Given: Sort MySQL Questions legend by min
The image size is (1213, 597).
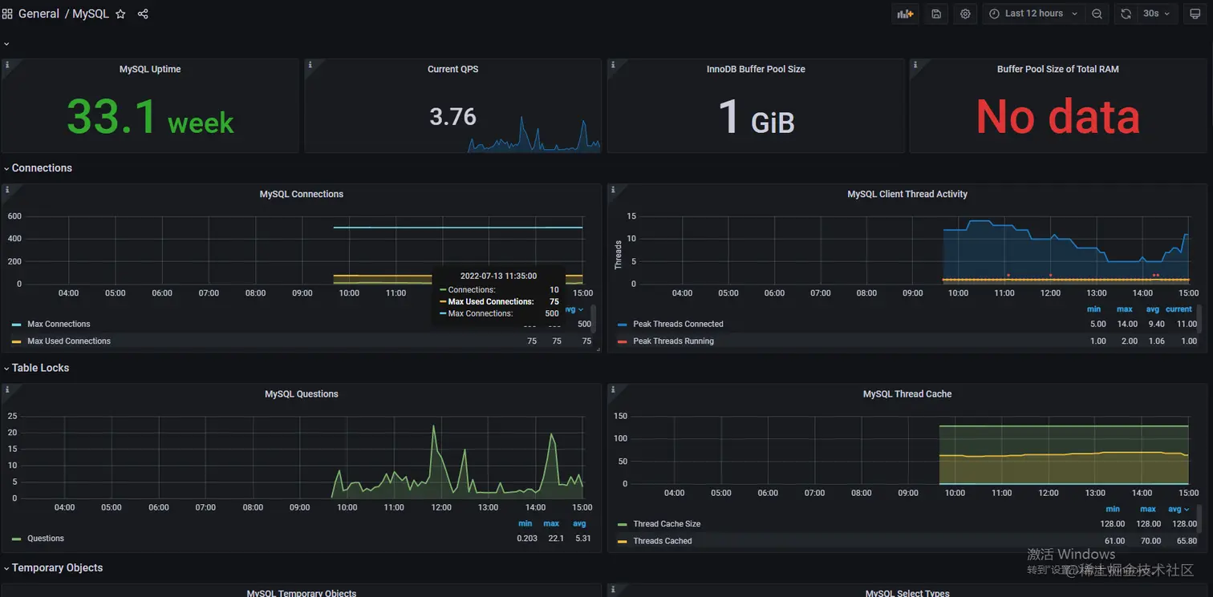Looking at the screenshot, I should point(525,523).
